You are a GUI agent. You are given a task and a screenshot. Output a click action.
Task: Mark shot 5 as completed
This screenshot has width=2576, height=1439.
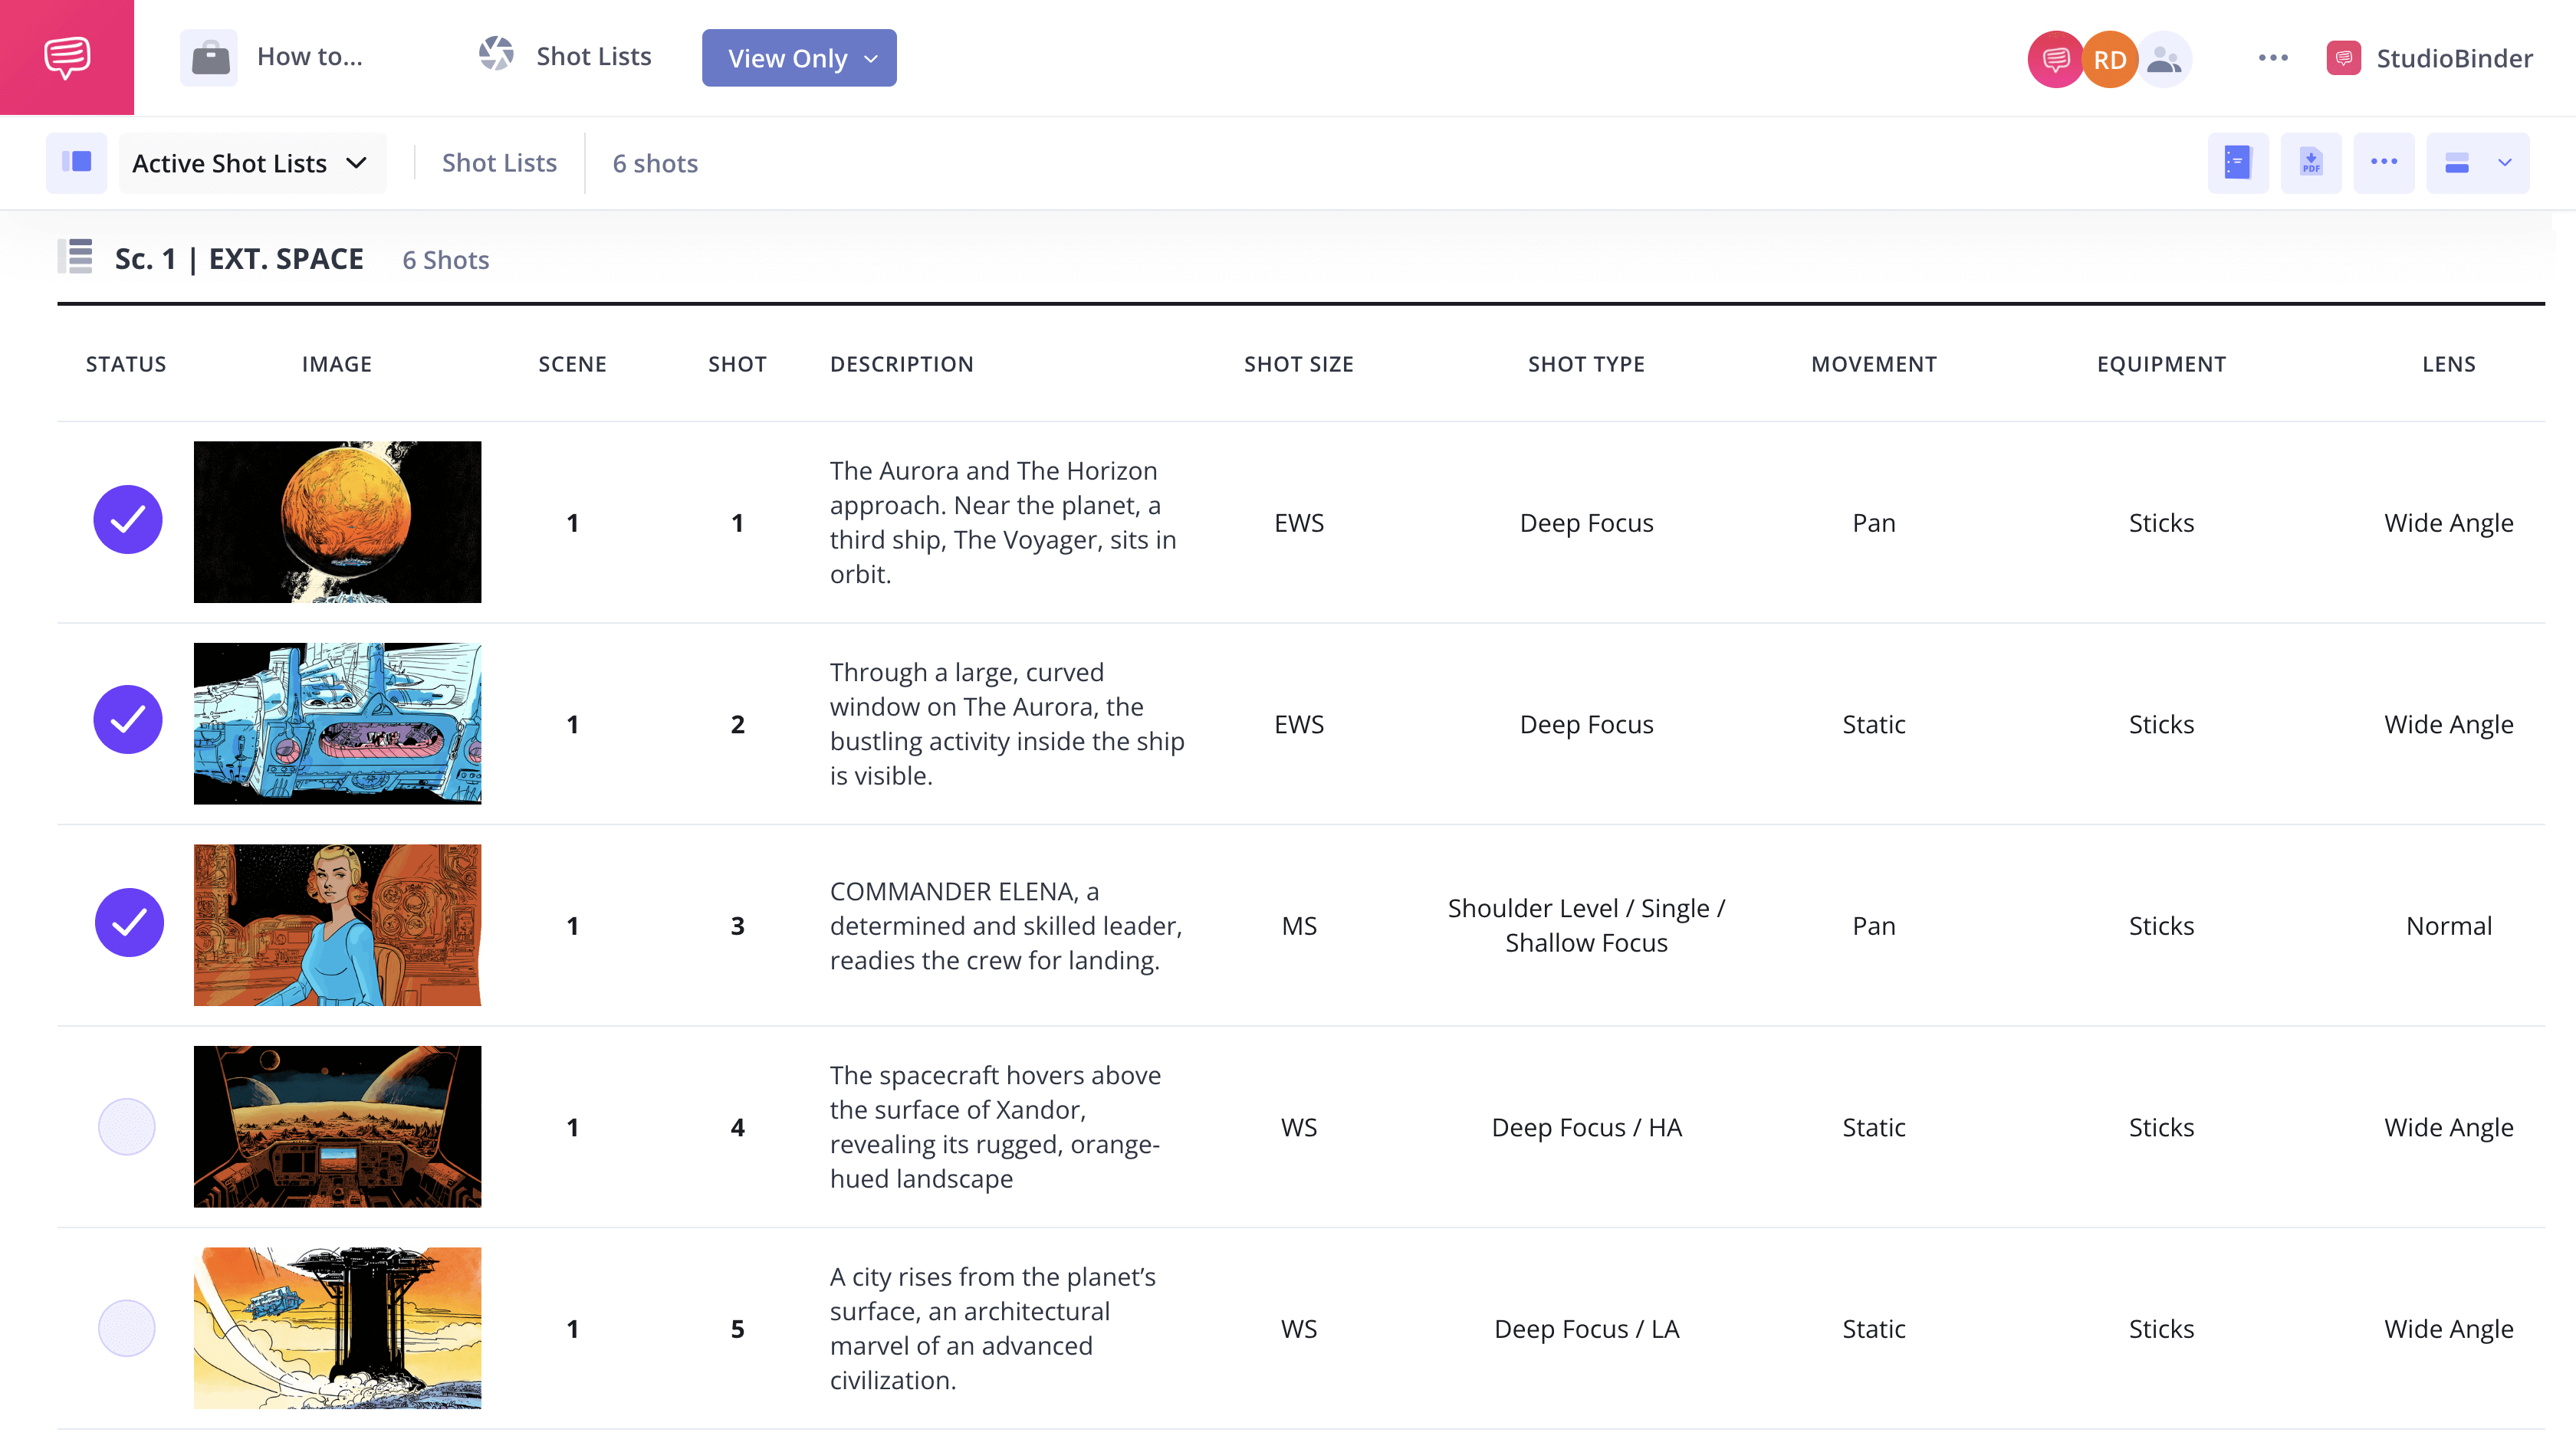(x=127, y=1328)
